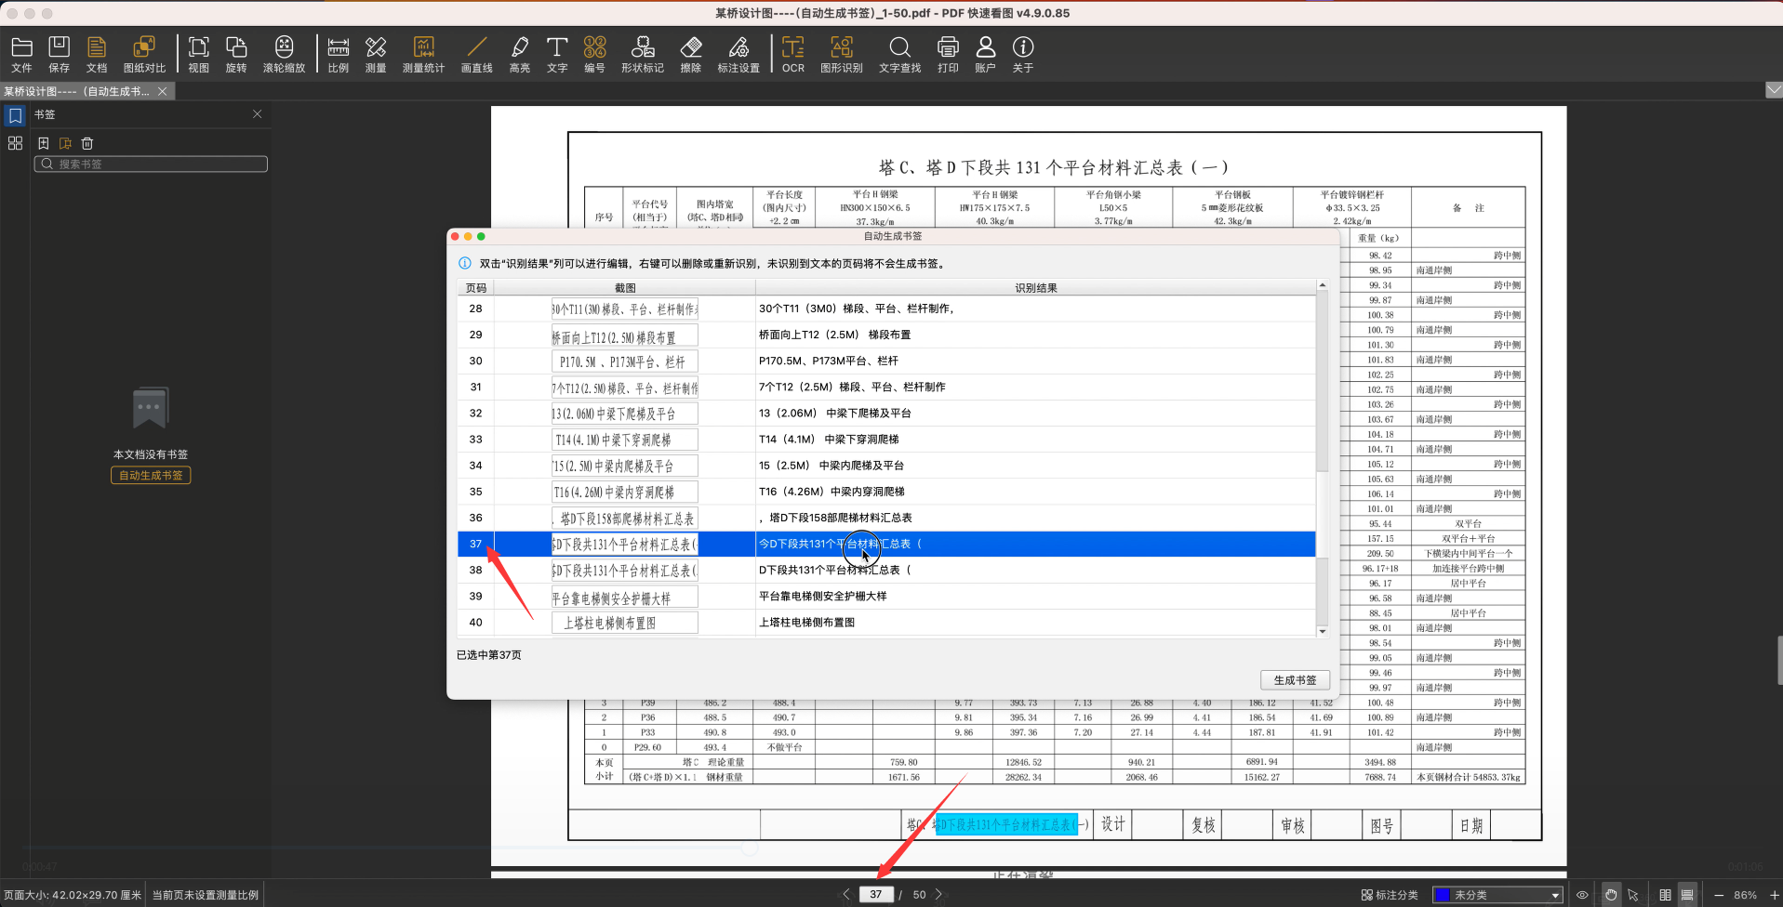Click the orange 自动生成书签 button
This screenshot has height=907, width=1783.
pyautogui.click(x=151, y=475)
